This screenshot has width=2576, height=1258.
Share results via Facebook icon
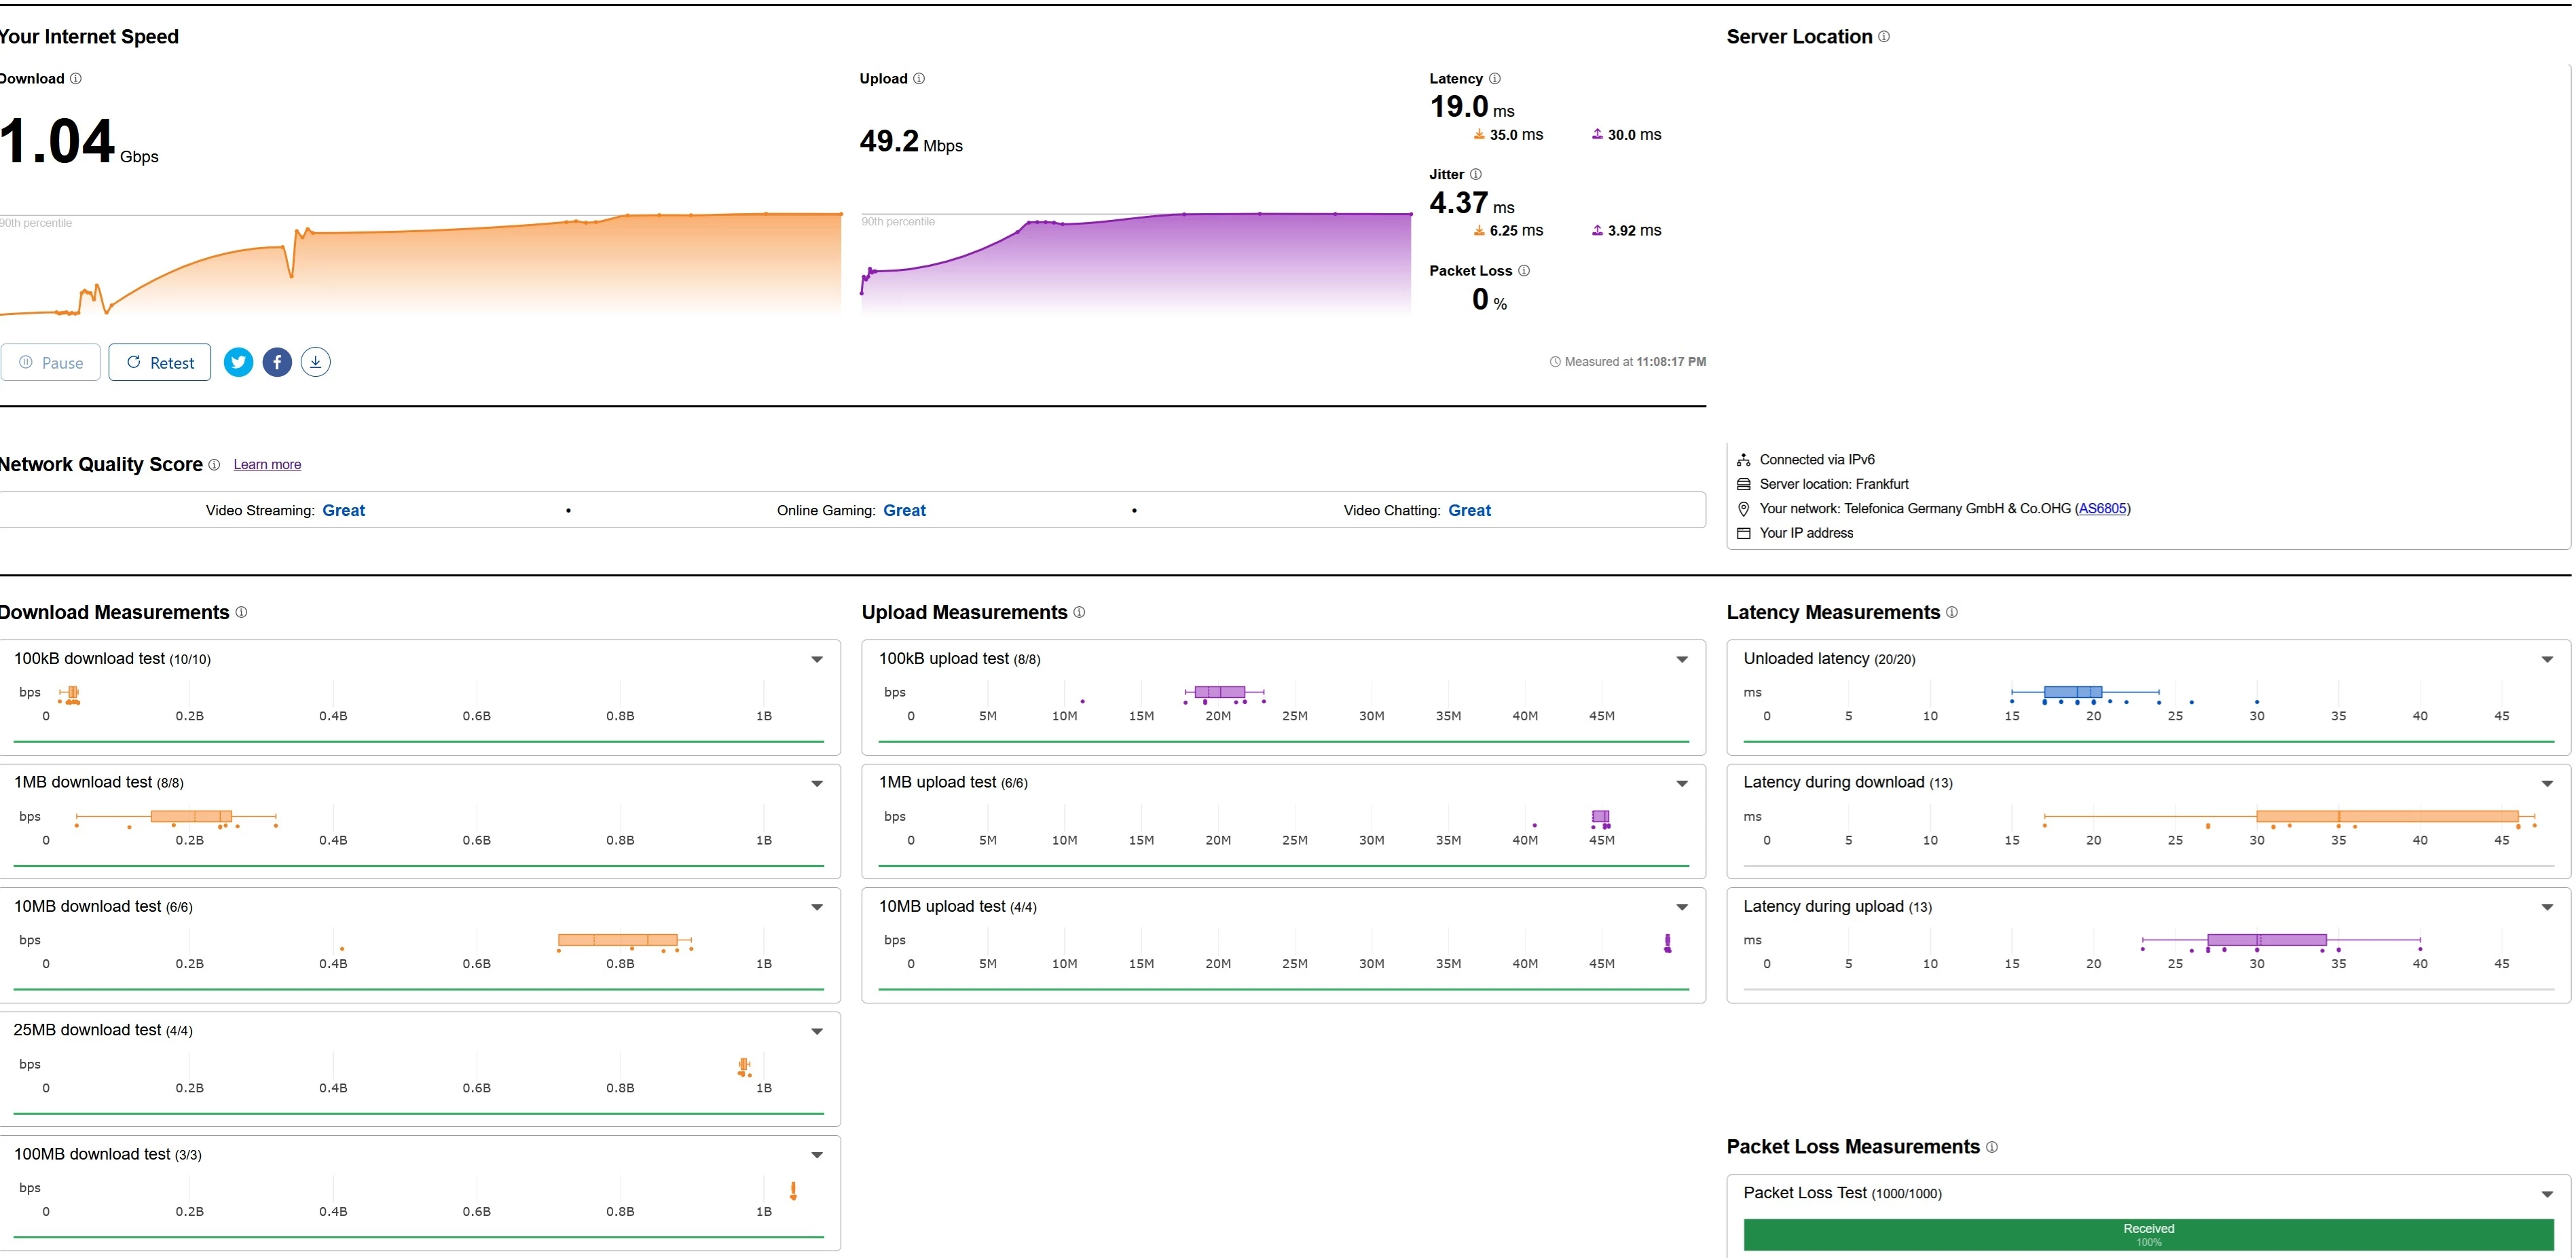pyautogui.click(x=277, y=362)
